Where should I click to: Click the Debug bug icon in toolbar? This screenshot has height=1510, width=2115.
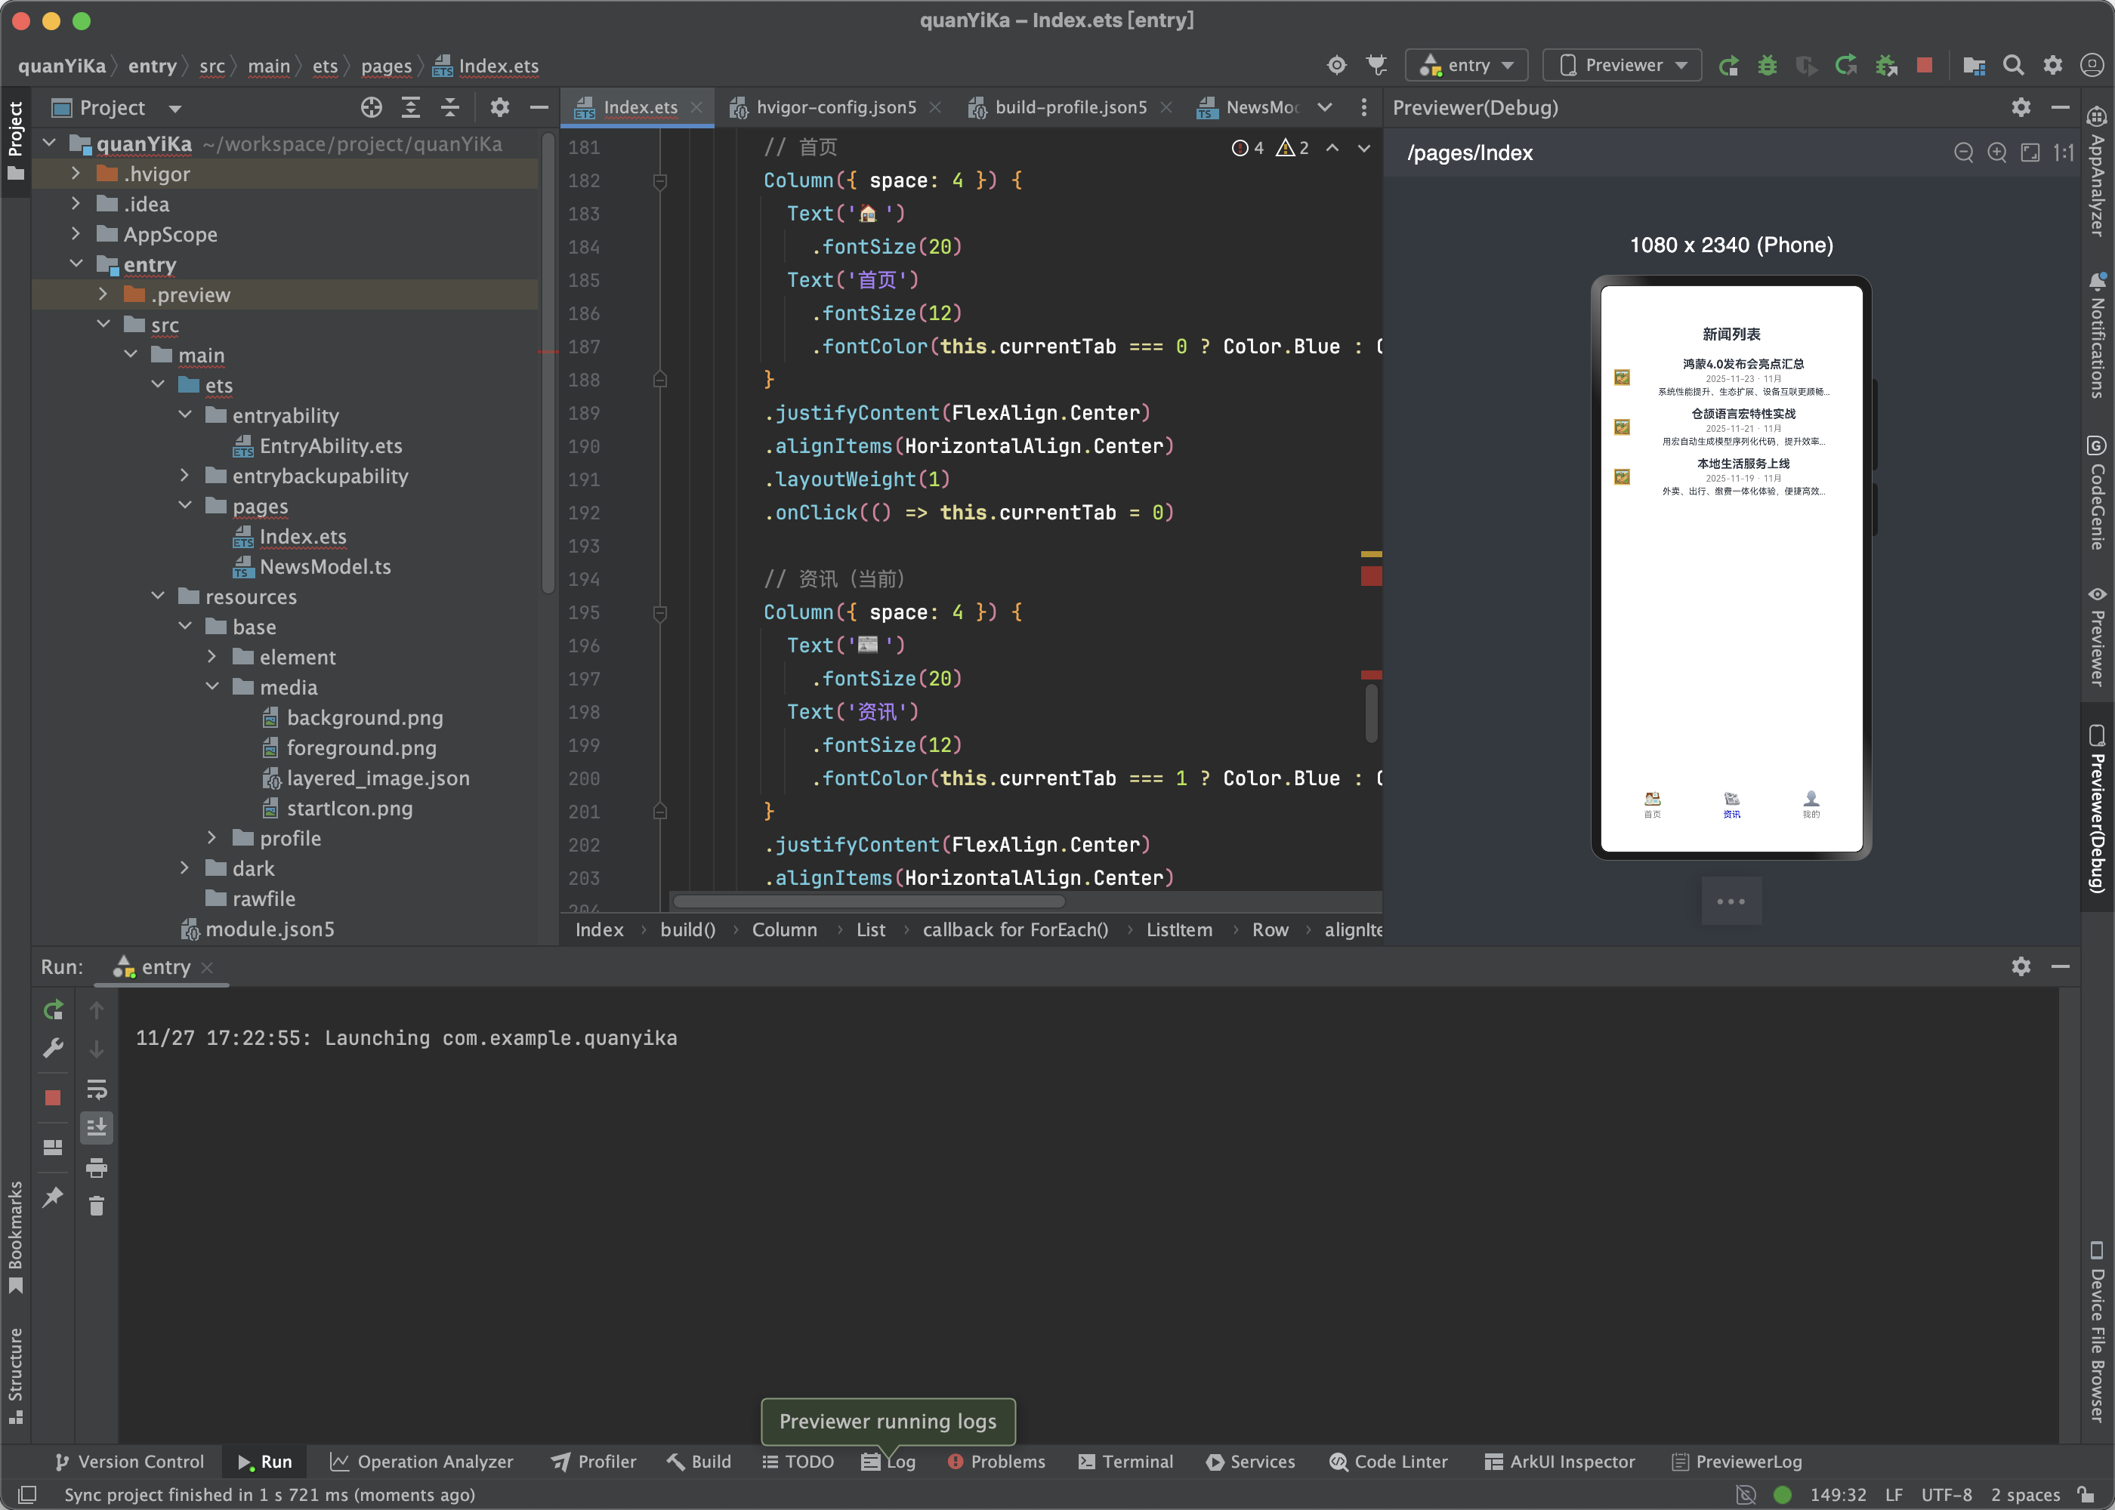click(1767, 65)
